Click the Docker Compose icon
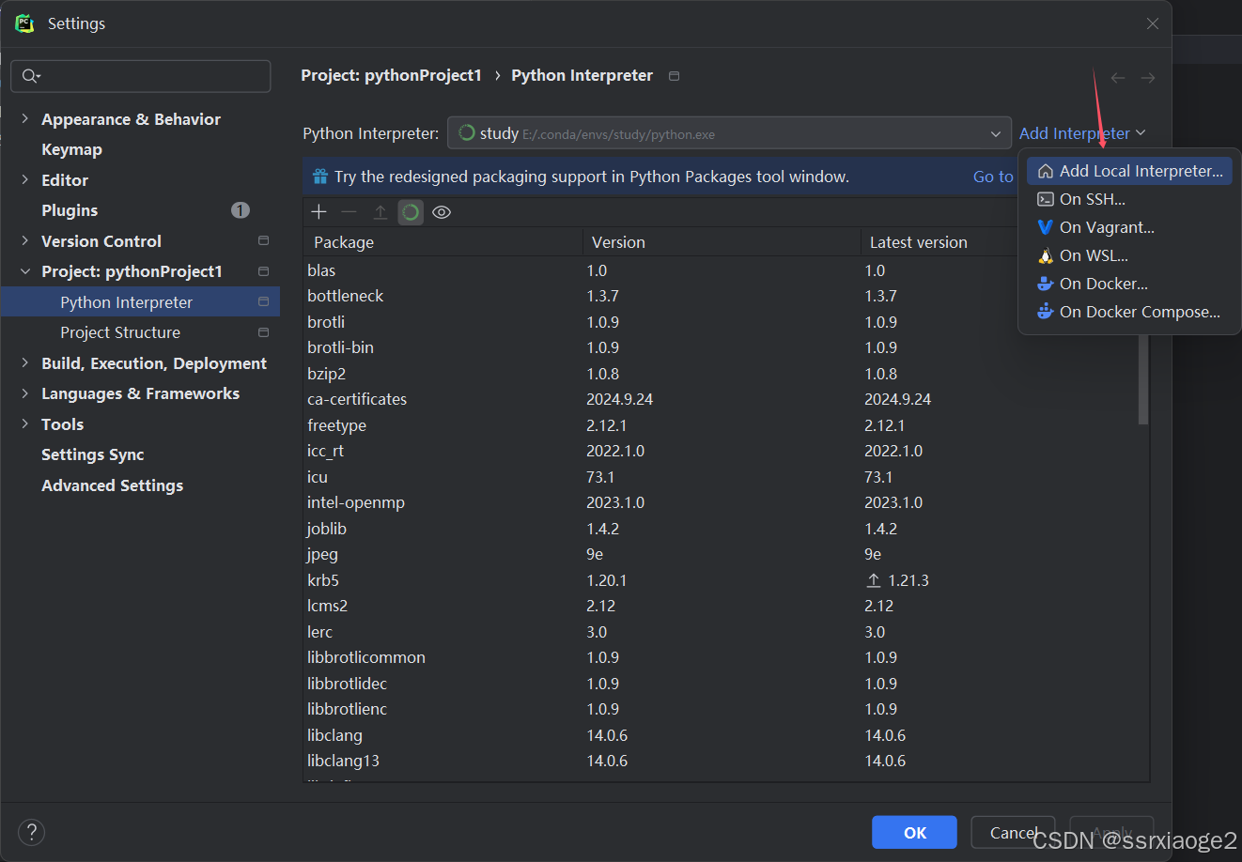The height and width of the screenshot is (862, 1242). 1045,312
